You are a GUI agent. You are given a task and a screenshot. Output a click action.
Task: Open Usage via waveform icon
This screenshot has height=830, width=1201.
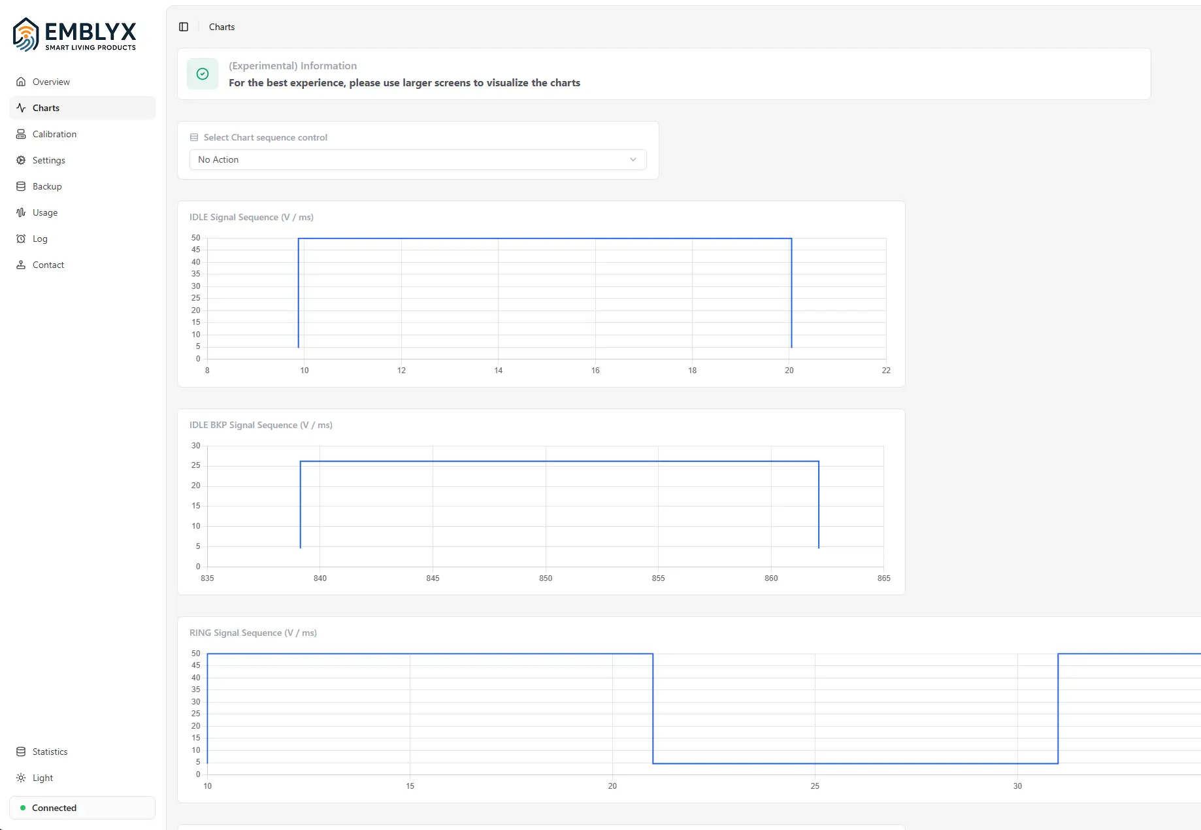pos(21,212)
